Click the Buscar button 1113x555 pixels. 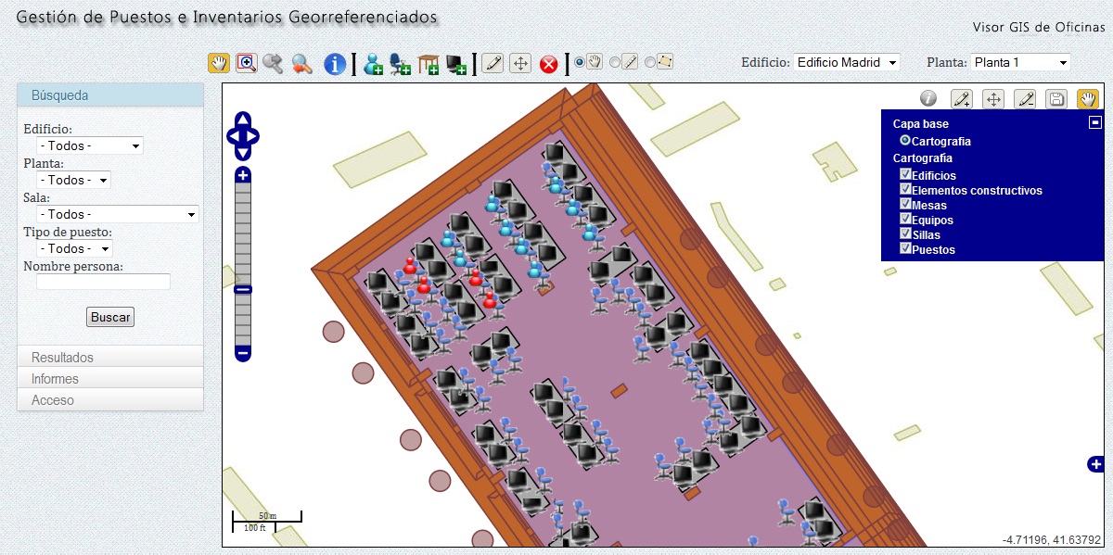pyautogui.click(x=110, y=317)
